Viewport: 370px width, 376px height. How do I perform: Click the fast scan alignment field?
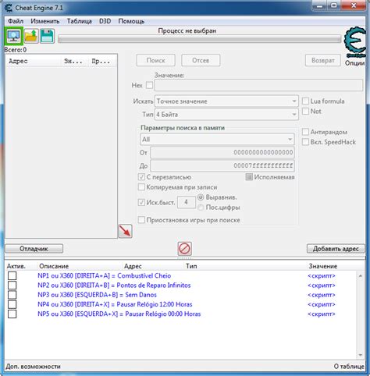coord(187,202)
